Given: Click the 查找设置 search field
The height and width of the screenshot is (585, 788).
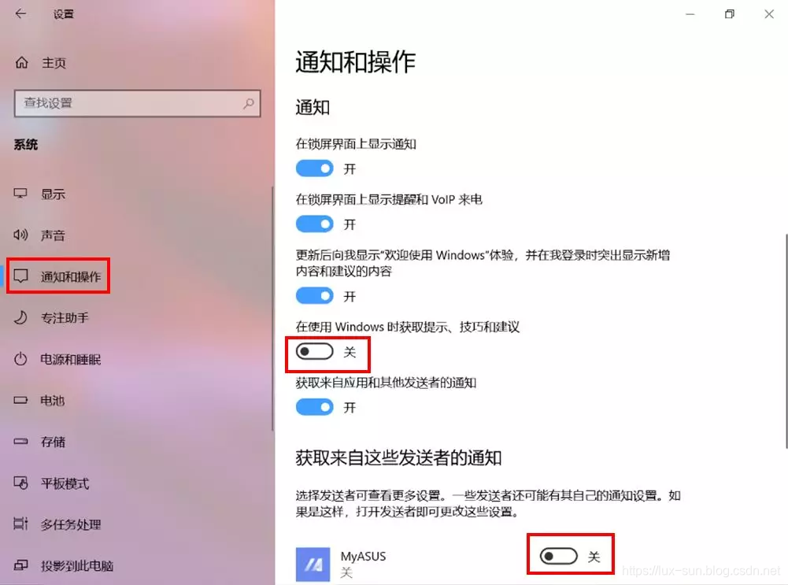Looking at the screenshot, I should [x=137, y=103].
